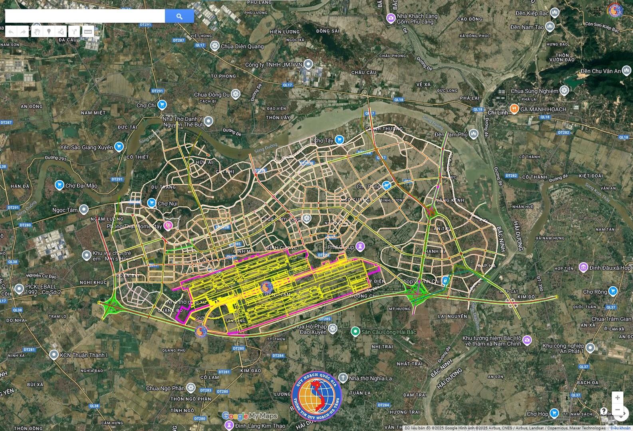This screenshot has height=431, width=633.
Task: Select the ruler measure distance tool
Action: click(x=88, y=32)
